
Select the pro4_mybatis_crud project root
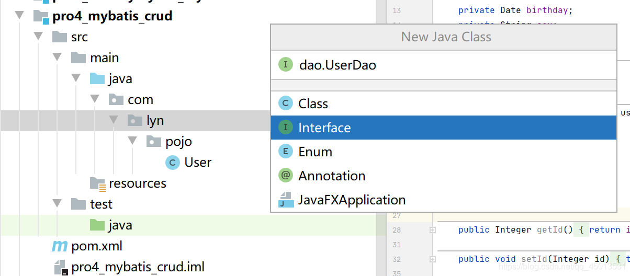pyautogui.click(x=112, y=16)
